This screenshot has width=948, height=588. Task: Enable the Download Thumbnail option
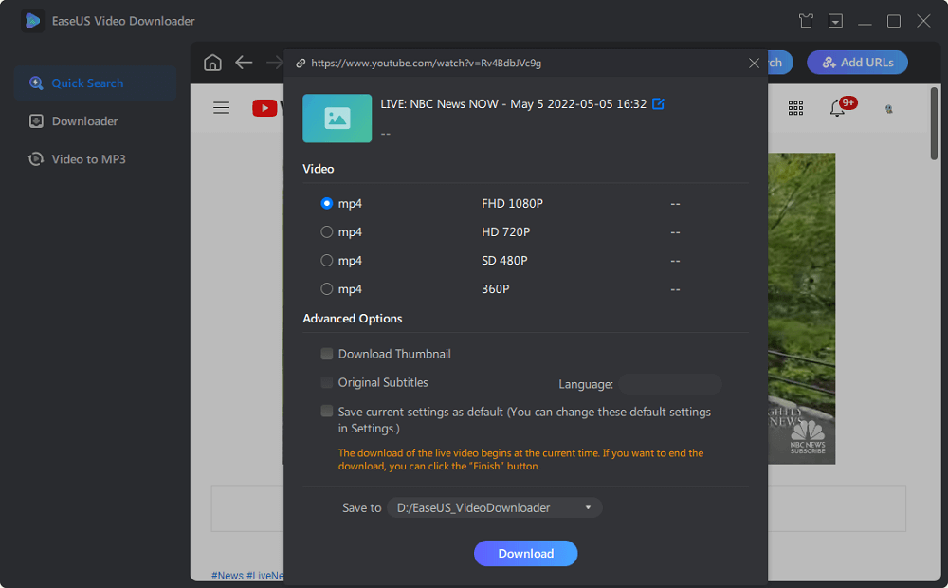(x=326, y=353)
